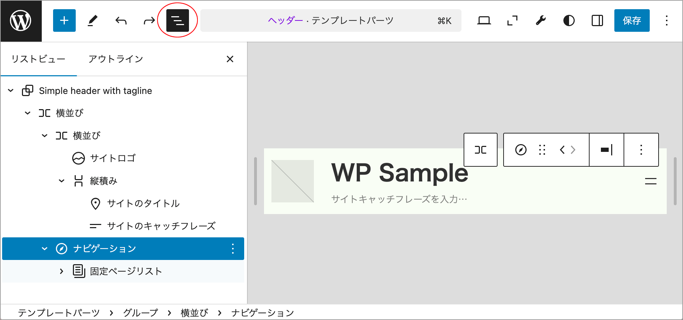
Task: Enter fullscreen zoom-out view
Action: 512,21
